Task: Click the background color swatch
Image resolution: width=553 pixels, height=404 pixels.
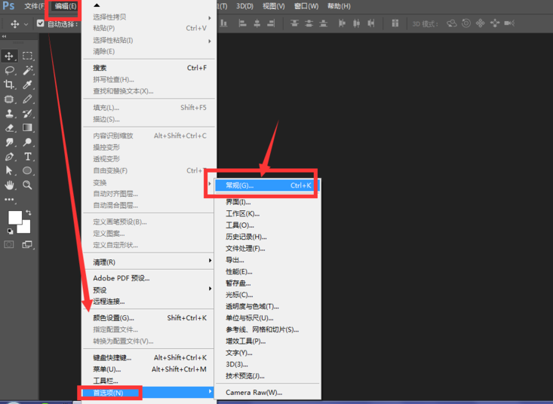Action: pyautogui.click(x=26, y=228)
